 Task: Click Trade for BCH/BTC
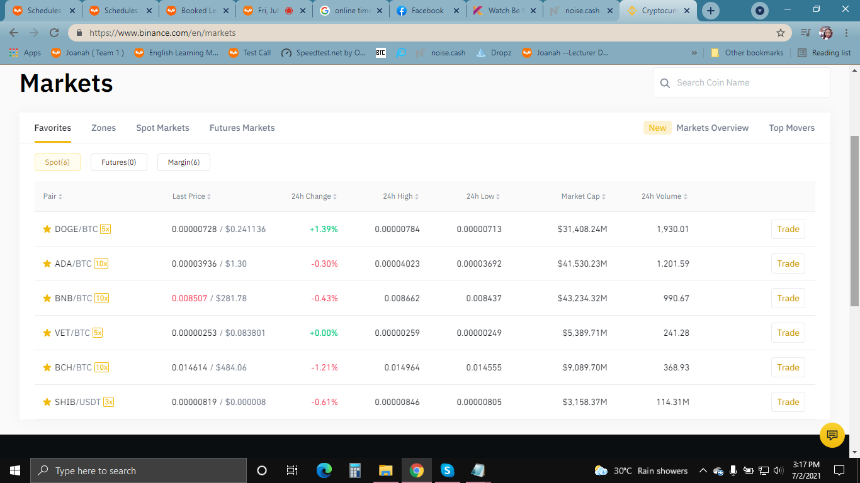(x=788, y=367)
